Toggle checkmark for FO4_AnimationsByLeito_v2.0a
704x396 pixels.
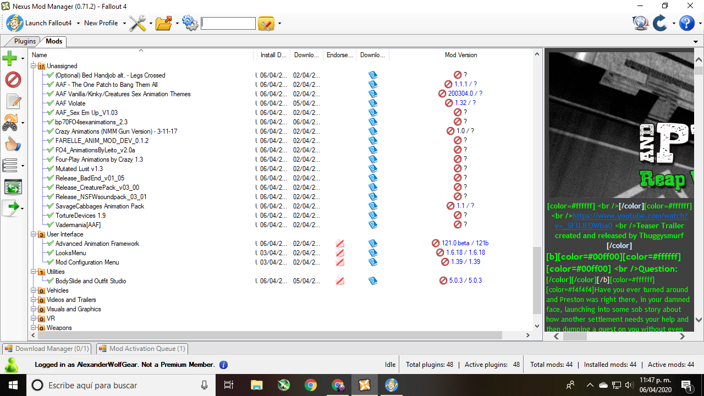51,150
